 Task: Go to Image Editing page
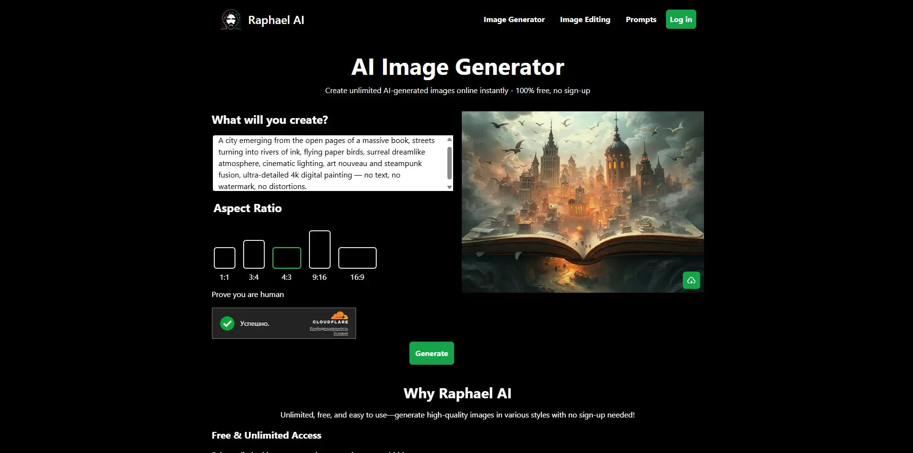coord(585,20)
